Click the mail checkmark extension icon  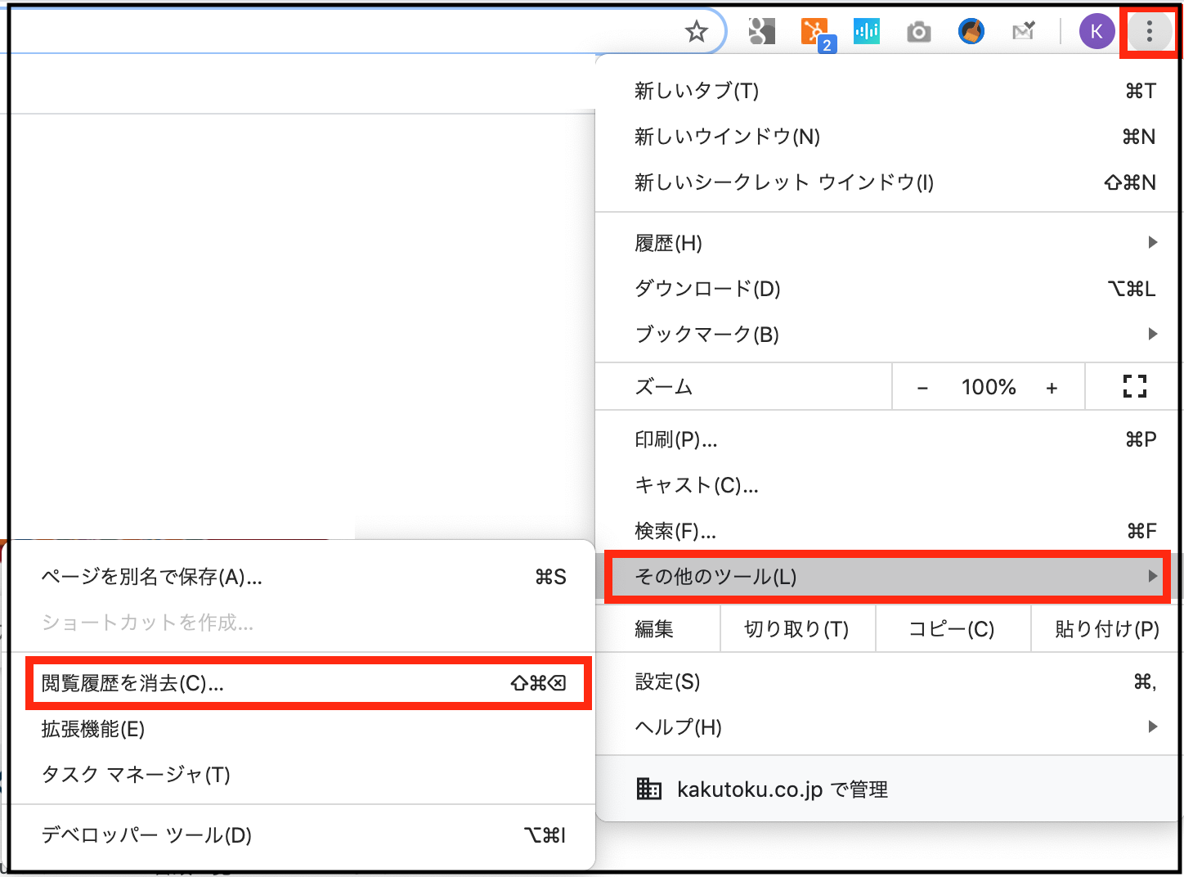1024,32
